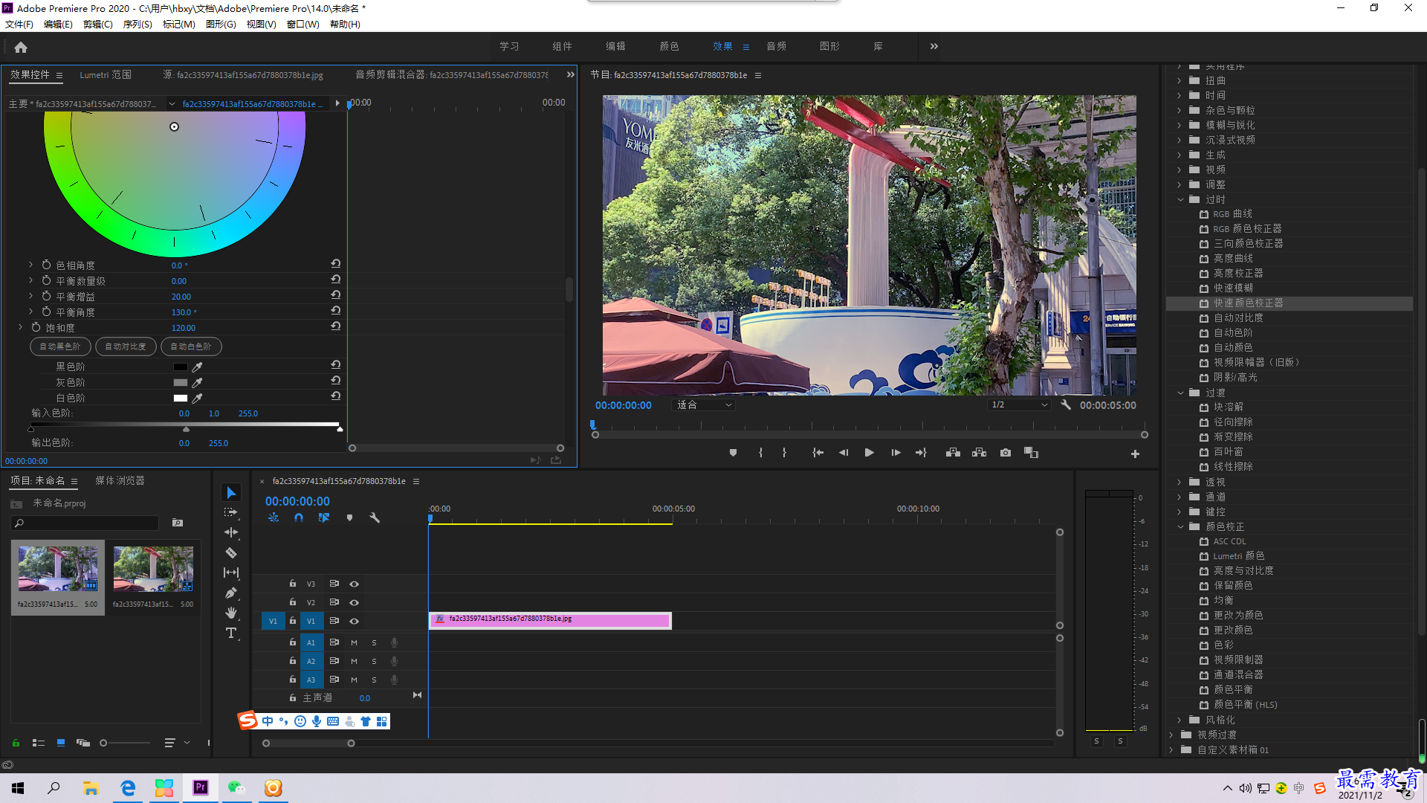This screenshot has width=1427, height=803.
Task: Select the Selection tool arrow in timeline toolbox
Action: point(231,493)
